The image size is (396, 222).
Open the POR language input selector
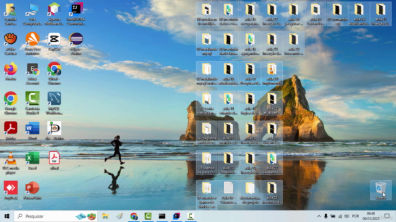[x=355, y=216]
